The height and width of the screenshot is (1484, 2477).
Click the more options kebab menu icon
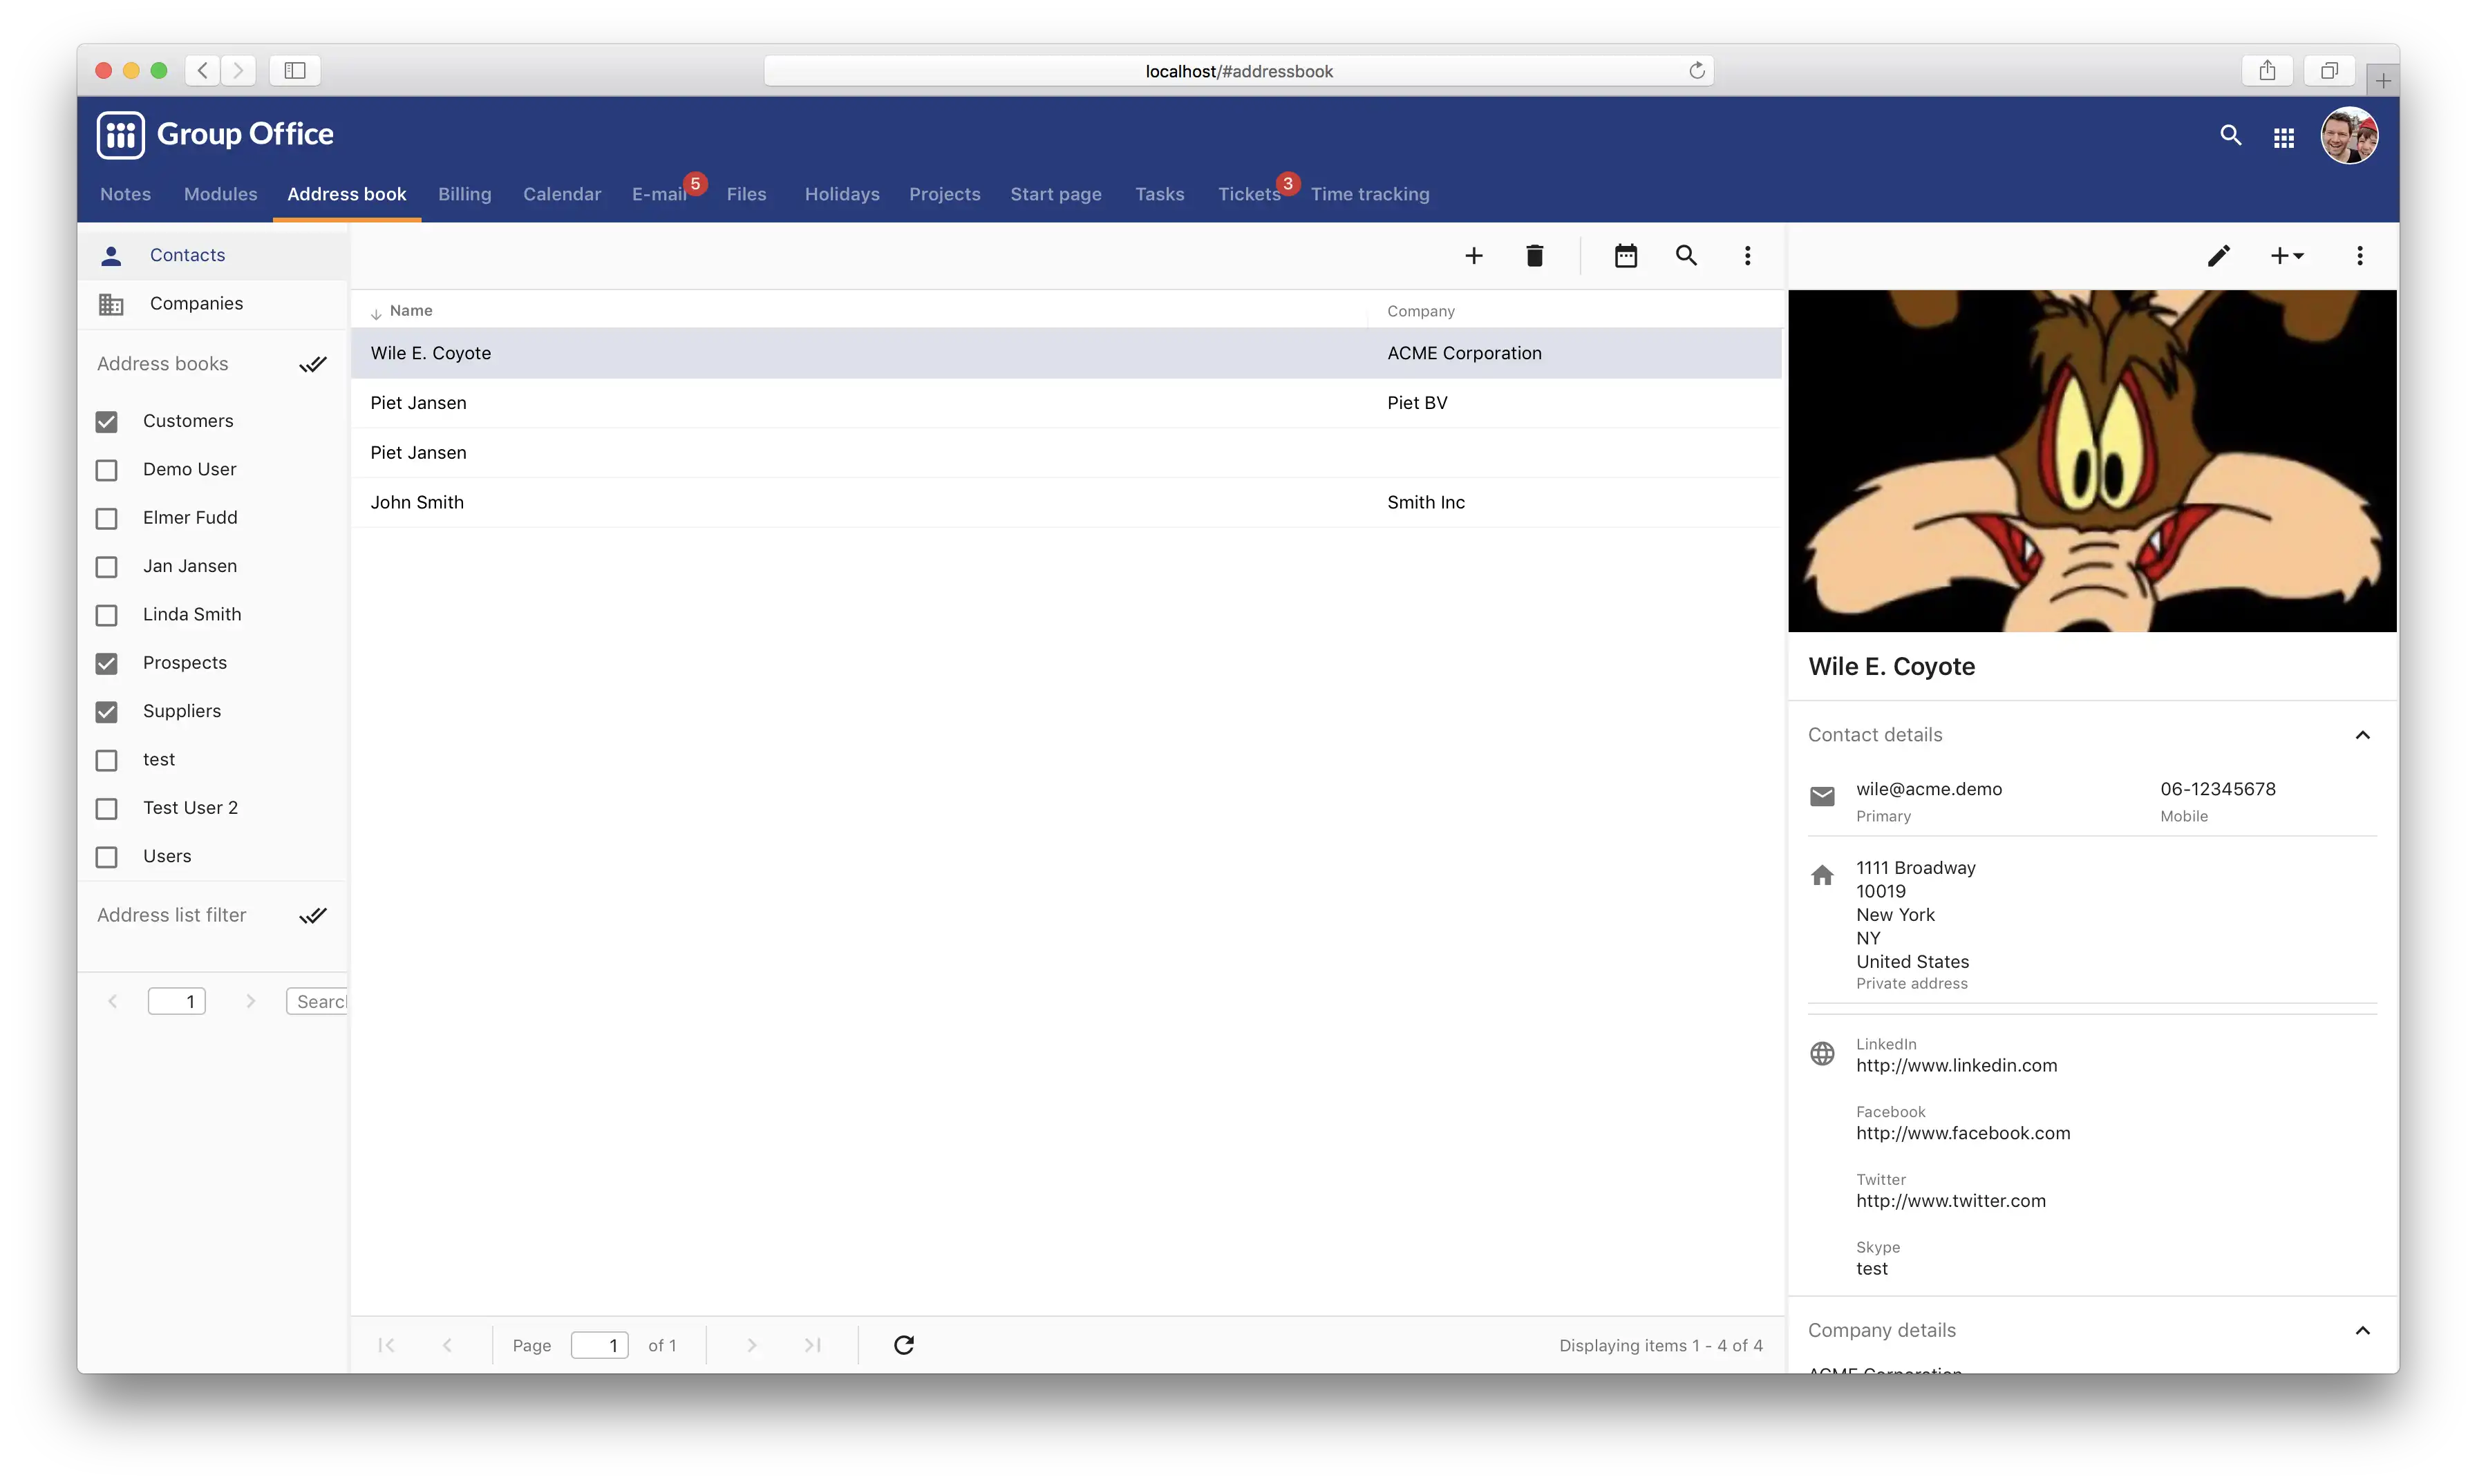point(1747,254)
